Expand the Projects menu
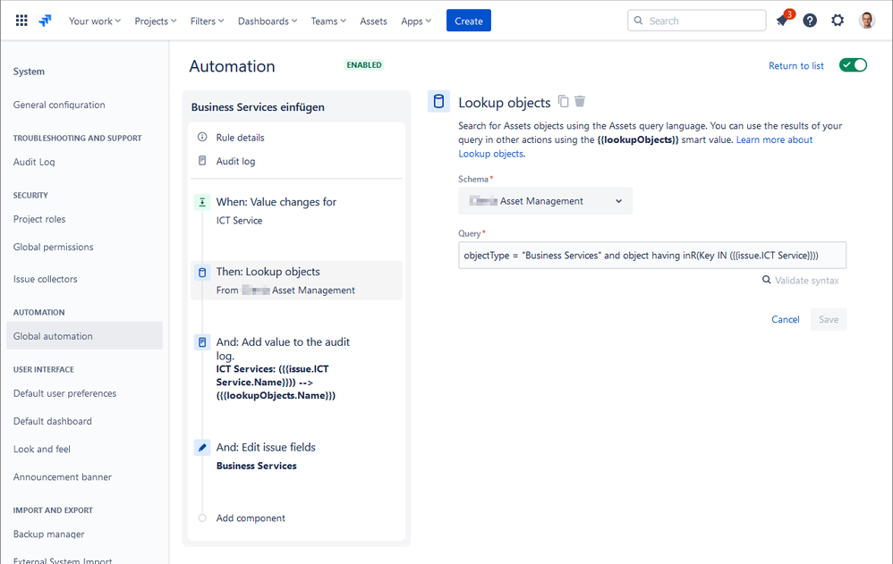Image resolution: width=893 pixels, height=564 pixels. click(156, 21)
